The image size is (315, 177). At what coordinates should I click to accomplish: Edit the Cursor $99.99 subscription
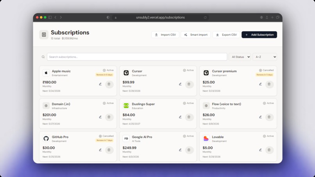coord(180,84)
